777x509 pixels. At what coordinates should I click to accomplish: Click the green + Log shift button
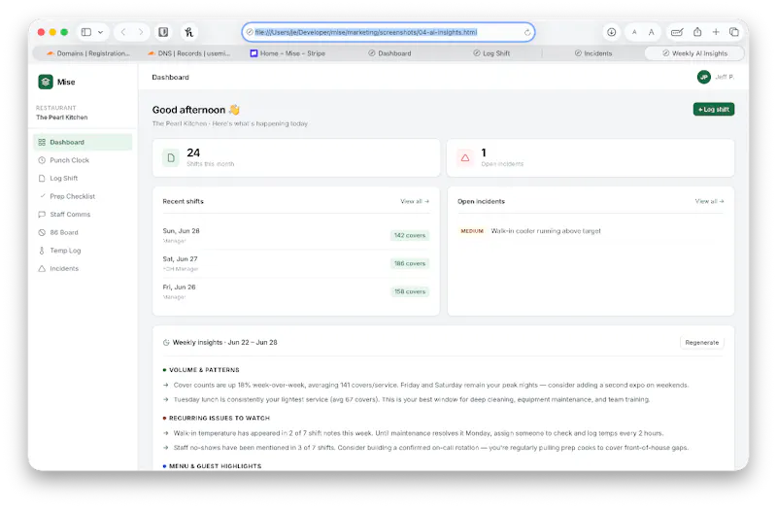(x=714, y=109)
